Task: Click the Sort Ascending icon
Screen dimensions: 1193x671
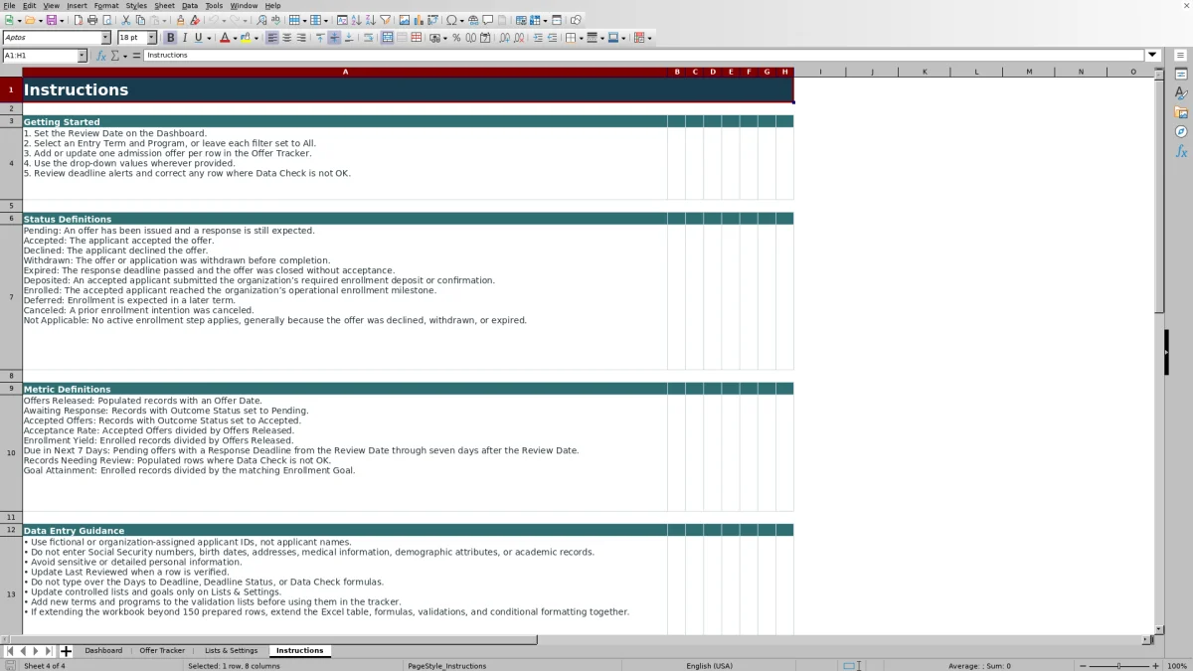Action: tap(357, 20)
